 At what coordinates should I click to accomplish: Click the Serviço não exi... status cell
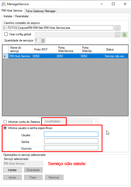pos(116,56)
